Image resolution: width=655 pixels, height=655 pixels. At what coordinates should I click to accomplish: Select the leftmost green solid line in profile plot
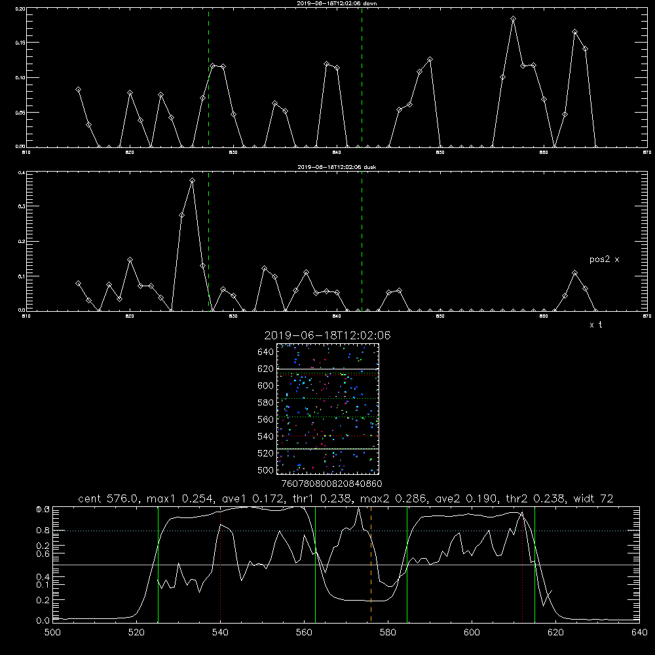[158, 564]
